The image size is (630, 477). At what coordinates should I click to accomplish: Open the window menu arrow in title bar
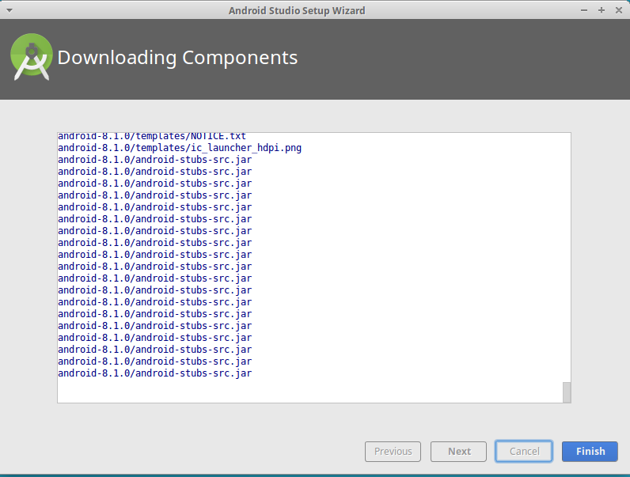point(9,10)
